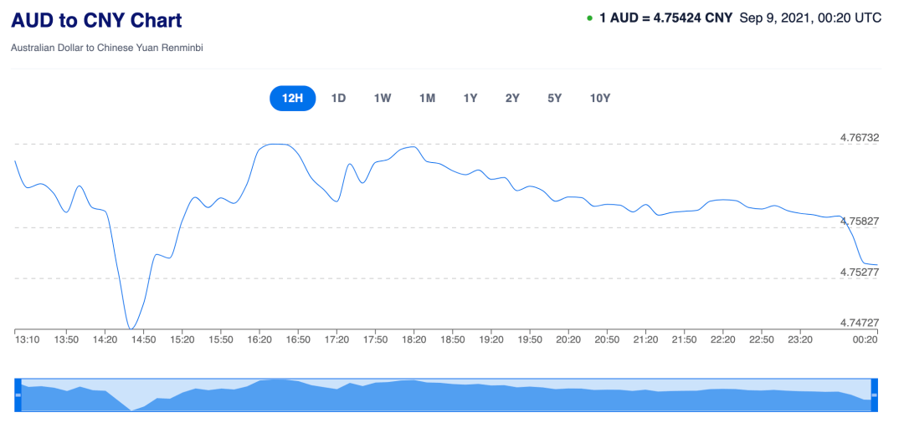Switch chart to 1Y range
The height and width of the screenshot is (433, 904).
point(470,98)
